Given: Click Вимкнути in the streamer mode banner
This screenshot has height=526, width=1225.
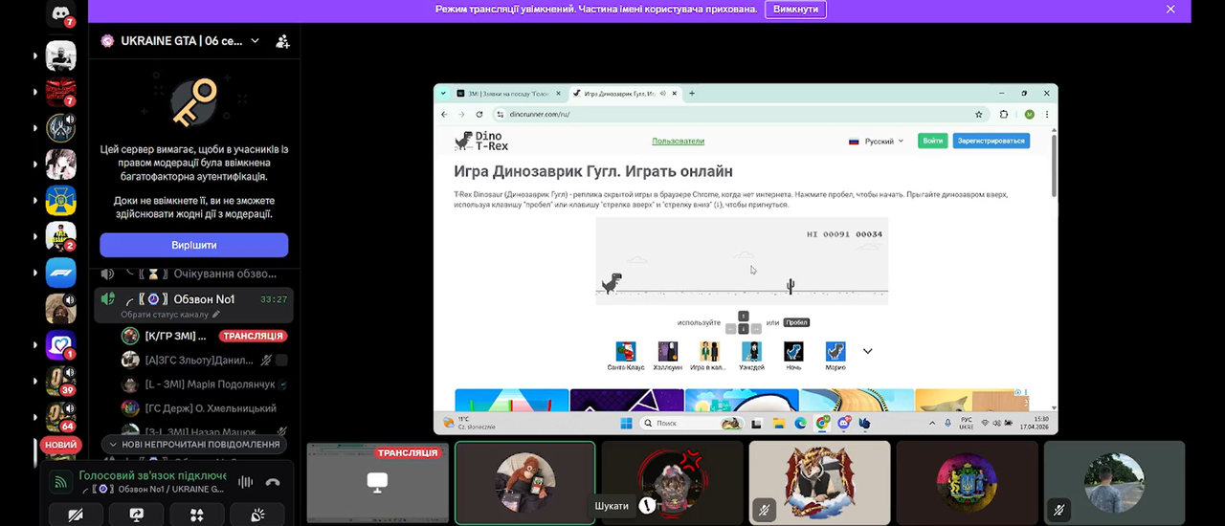Looking at the screenshot, I should (795, 9).
